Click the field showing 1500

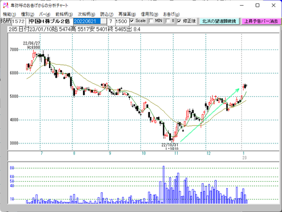(122, 21)
